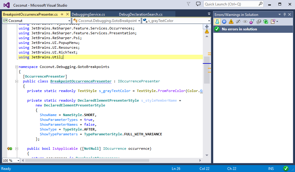The image size is (295, 172).
Task: Click the editor split window handle
Action: pyautogui.click(x=207, y=26)
